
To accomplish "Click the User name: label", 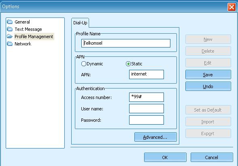I will pyautogui.click(x=92, y=109).
